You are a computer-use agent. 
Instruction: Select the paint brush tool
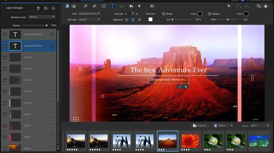tap(122, 6)
